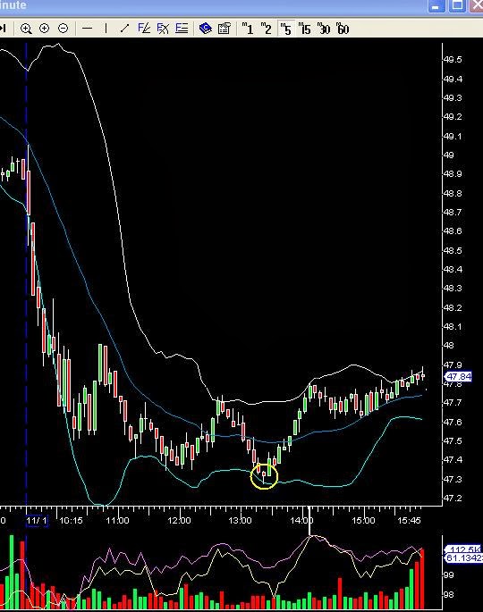Select the Fibonacci retracement lines tool
The height and width of the screenshot is (612, 483).
(182, 29)
